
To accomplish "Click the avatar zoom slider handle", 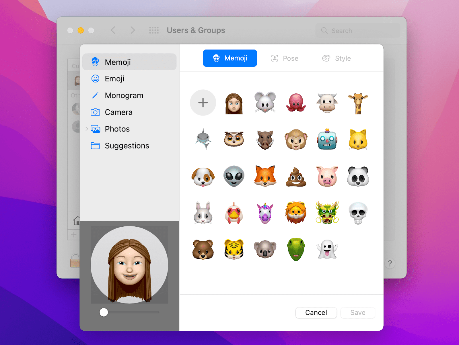I will [104, 312].
